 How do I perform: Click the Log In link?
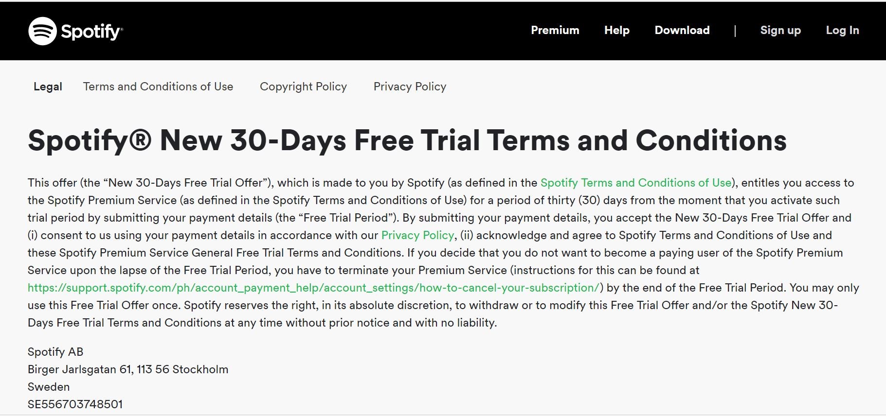pos(843,30)
